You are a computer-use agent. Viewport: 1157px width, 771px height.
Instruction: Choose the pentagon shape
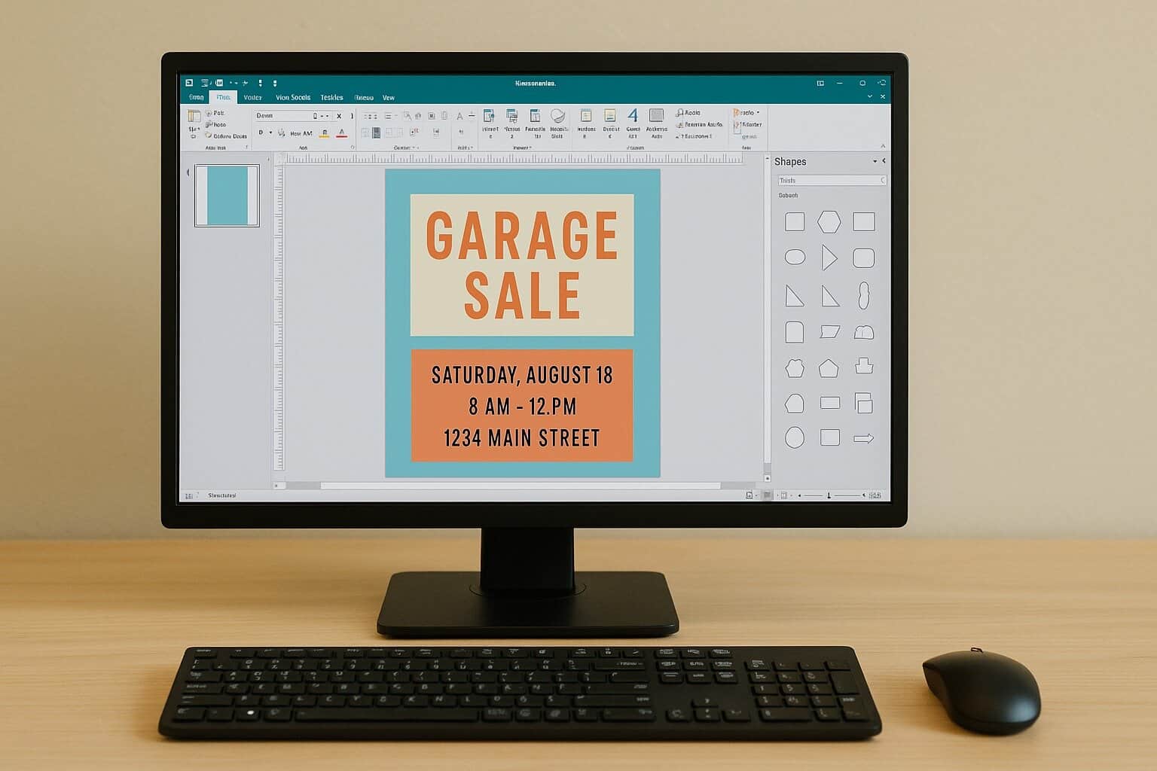829,368
